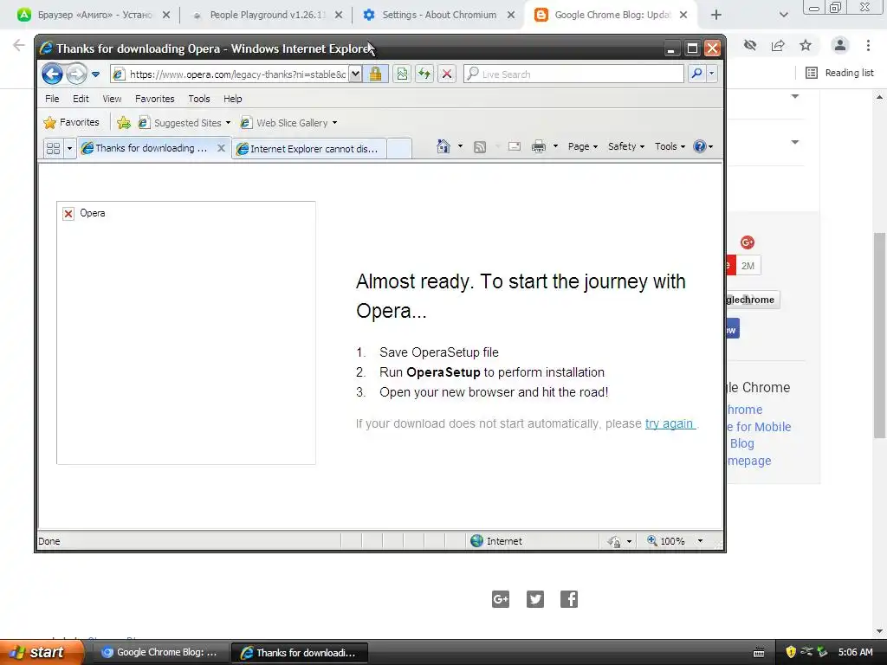Open the View menu
The width and height of the screenshot is (887, 665).
(112, 99)
